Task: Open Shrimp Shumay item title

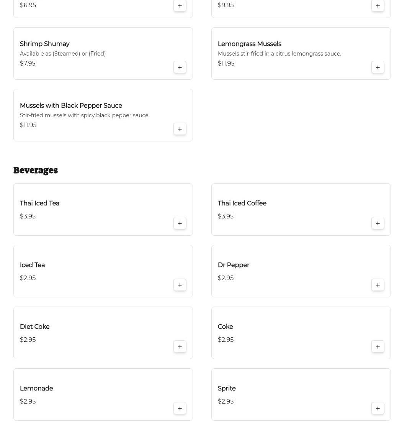Action: pyautogui.click(x=44, y=44)
